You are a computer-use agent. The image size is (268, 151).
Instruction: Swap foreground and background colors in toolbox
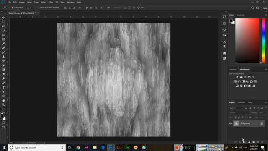(x=5, y=113)
